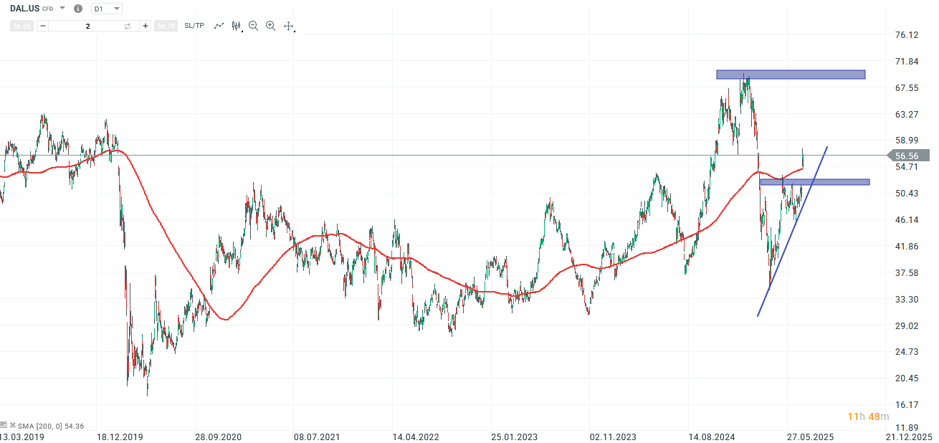The image size is (939, 443).
Task: Select the 27.05.2025 date axis label
Action: click(x=809, y=436)
